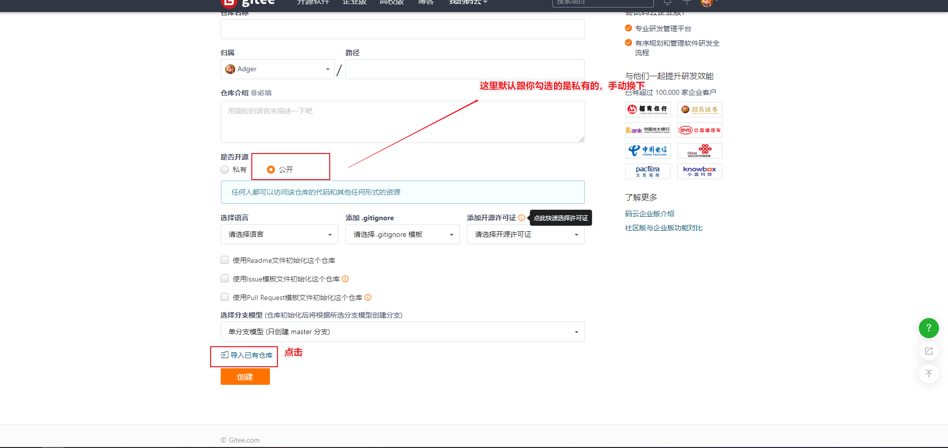Click into the 仓库介绍 description textarea
This screenshot has height=448, width=948.
click(403, 122)
